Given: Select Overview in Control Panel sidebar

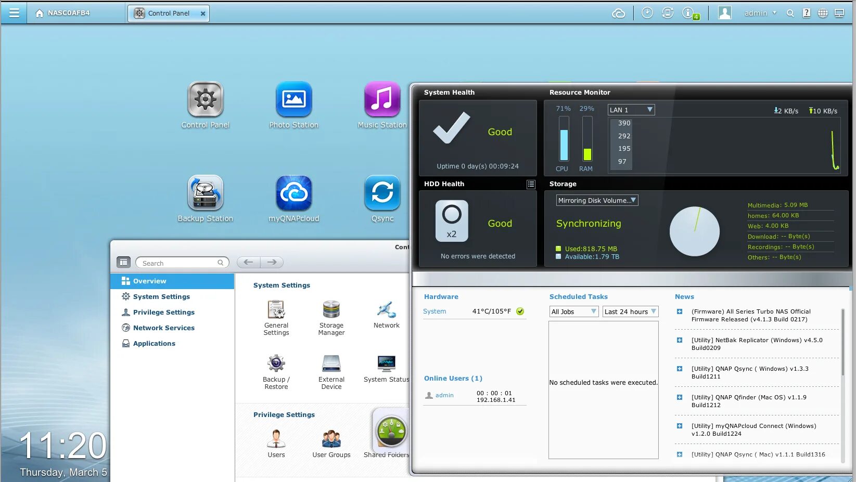Looking at the screenshot, I should tap(172, 281).
